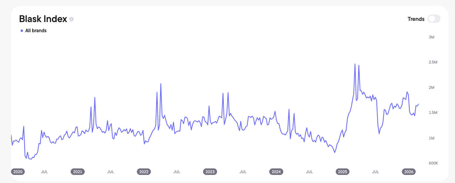Jump to the 2022 year marker
The height and width of the screenshot is (183, 455).
pyautogui.click(x=144, y=172)
